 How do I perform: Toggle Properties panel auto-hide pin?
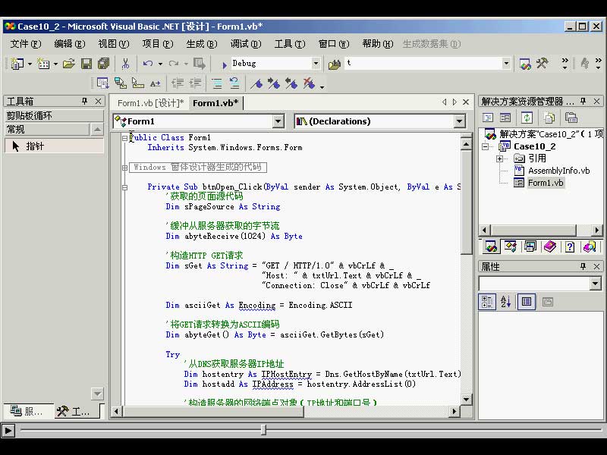point(583,266)
